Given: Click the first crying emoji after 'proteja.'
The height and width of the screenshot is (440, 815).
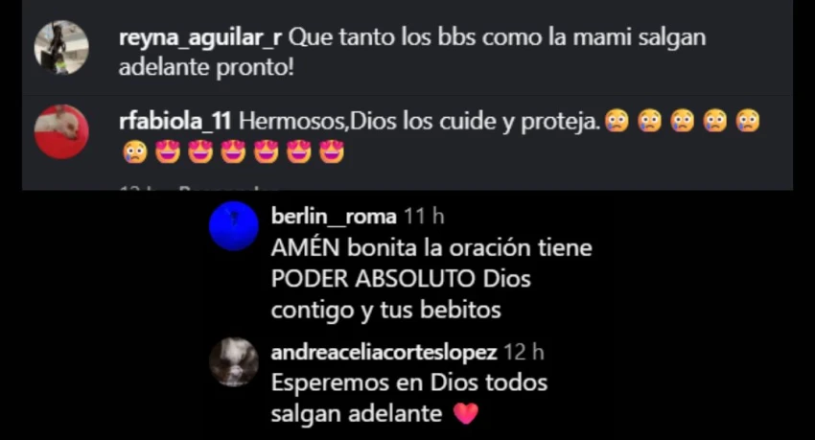Looking at the screenshot, I should pyautogui.click(x=617, y=121).
